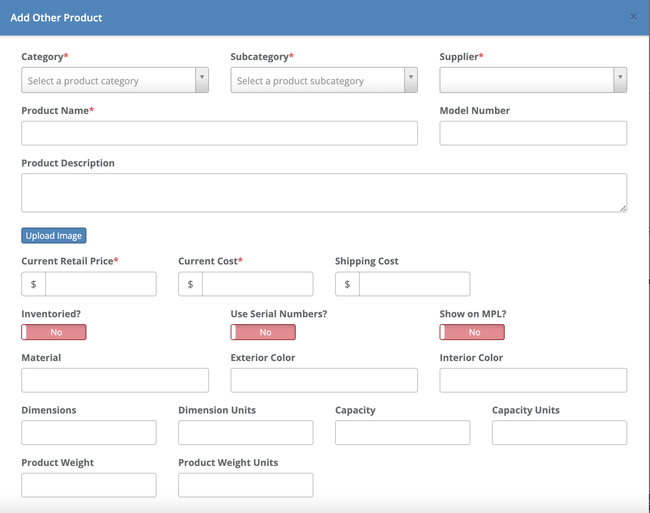Image resolution: width=650 pixels, height=513 pixels.
Task: Focus the Product Name field
Action: click(219, 133)
